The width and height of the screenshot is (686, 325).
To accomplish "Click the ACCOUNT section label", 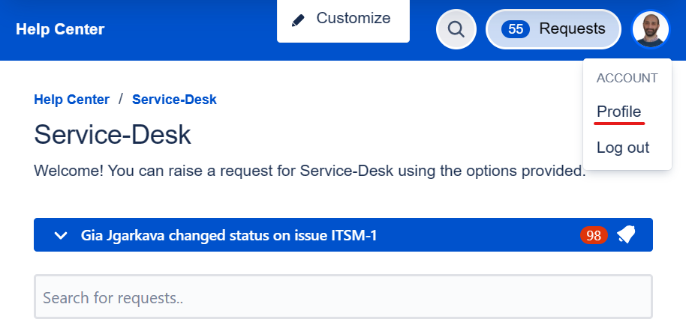I will 627,78.
